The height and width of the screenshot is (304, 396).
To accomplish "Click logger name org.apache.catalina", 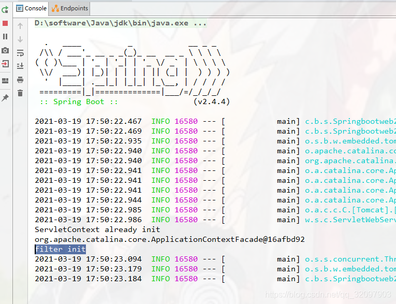I will click(x=350, y=161).
